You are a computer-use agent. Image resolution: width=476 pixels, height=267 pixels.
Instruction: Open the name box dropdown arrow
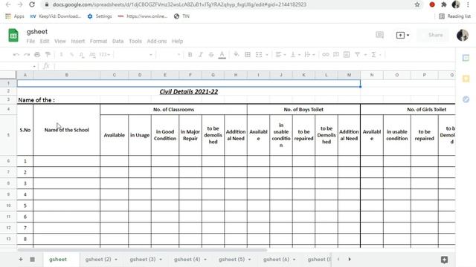[x=34, y=66]
